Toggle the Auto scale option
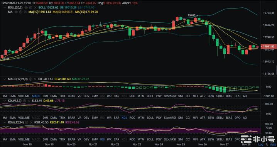 pyautogui.click(x=273, y=145)
